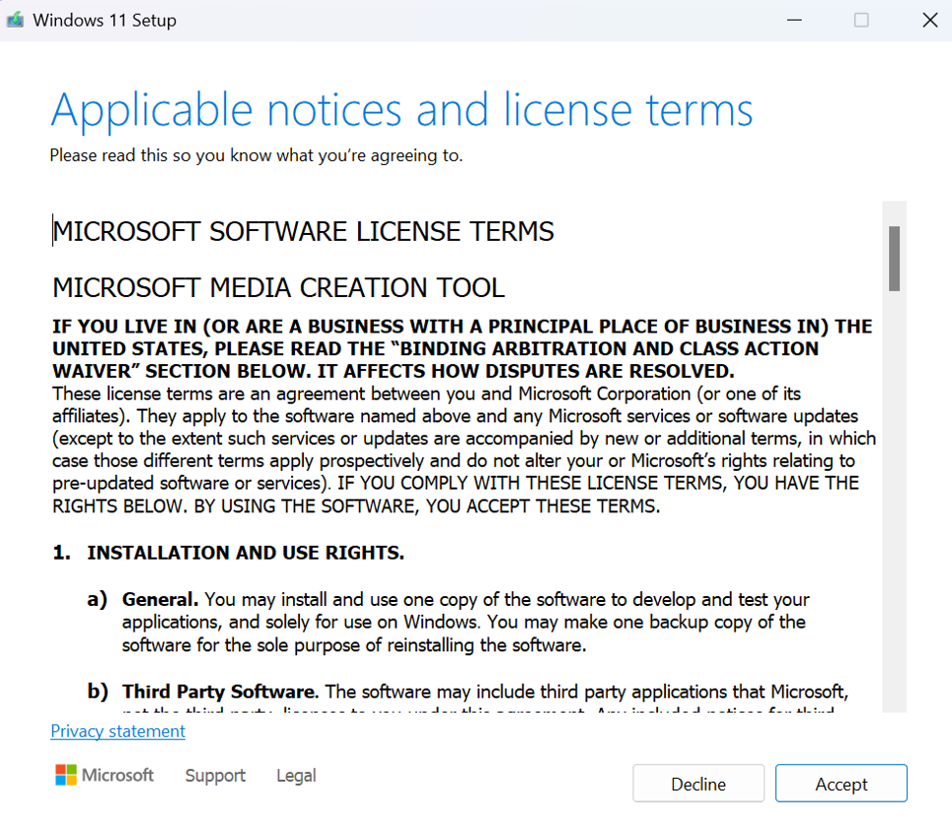This screenshot has width=952, height=830.
Task: Click the "General." clause text
Action: coord(464,623)
